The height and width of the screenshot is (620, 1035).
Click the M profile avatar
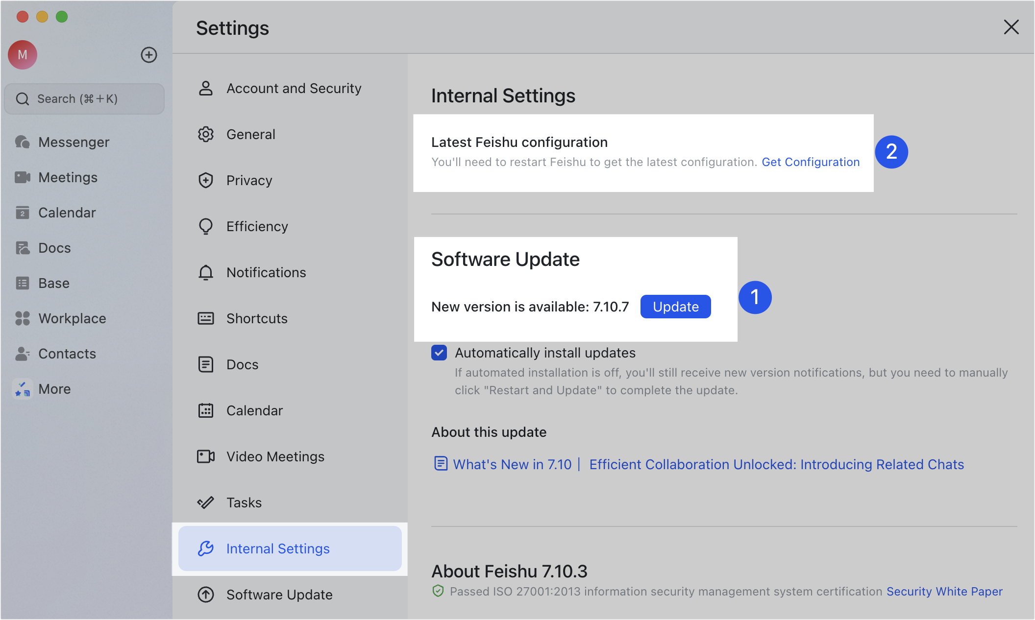click(x=23, y=55)
